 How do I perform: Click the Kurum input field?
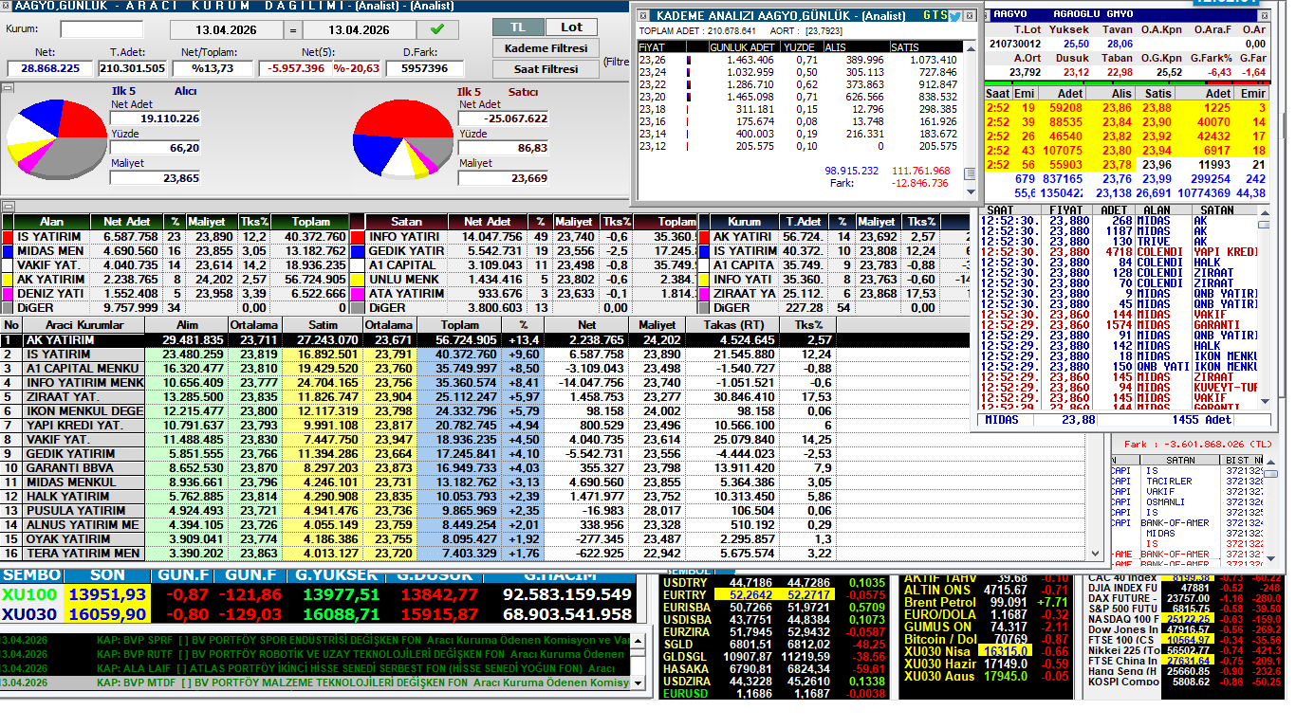click(102, 30)
